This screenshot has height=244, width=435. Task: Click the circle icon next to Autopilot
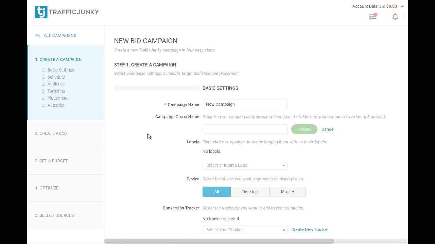click(x=43, y=105)
